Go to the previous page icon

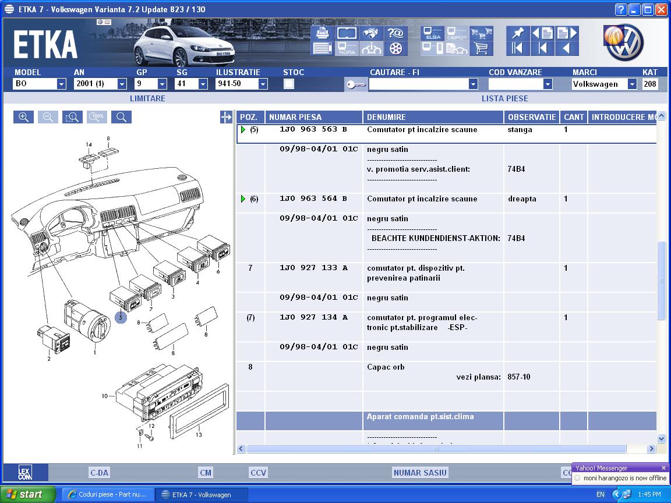coord(542,33)
